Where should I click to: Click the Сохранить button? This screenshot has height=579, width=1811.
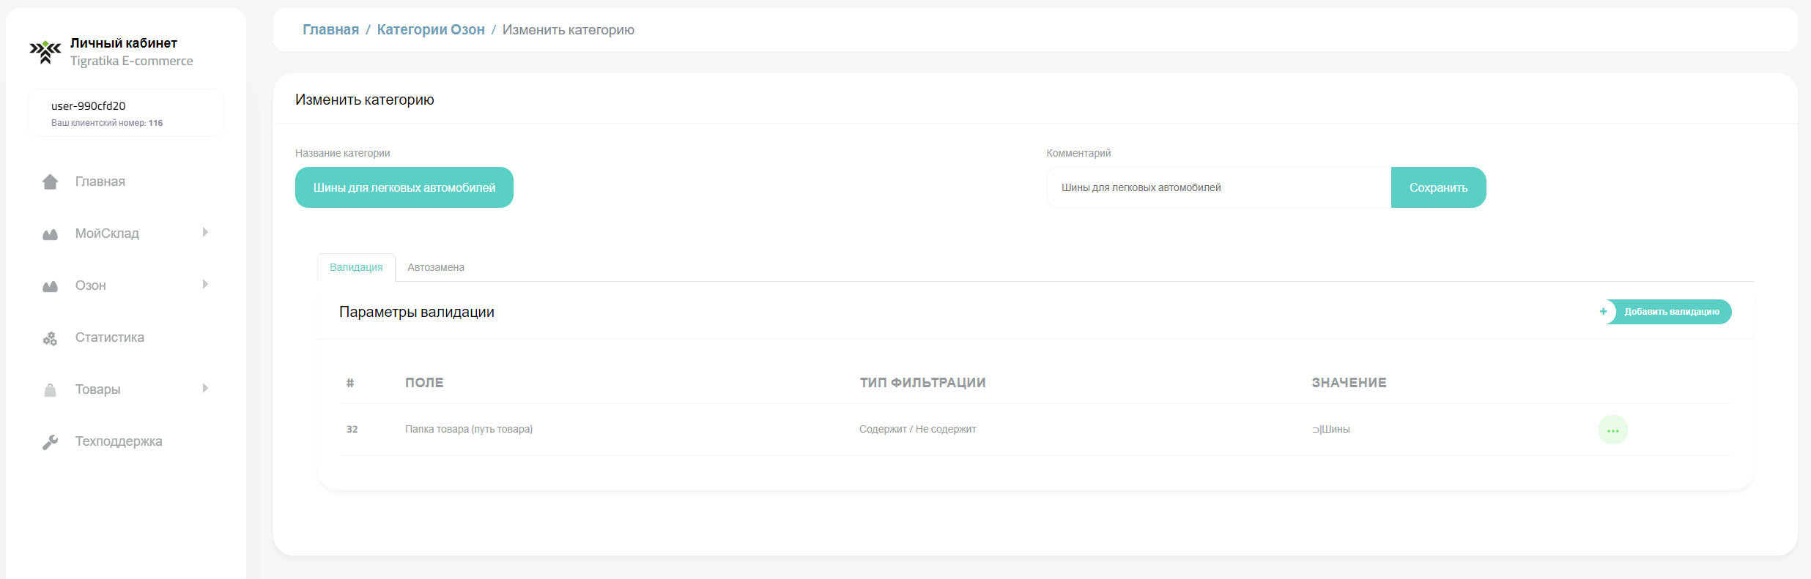pyautogui.click(x=1438, y=187)
